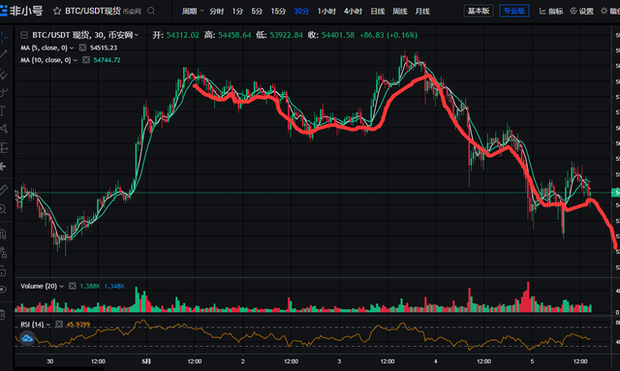The height and width of the screenshot is (371, 620).
Task: Select the arrow marker icon tool
Action: click(3, 166)
